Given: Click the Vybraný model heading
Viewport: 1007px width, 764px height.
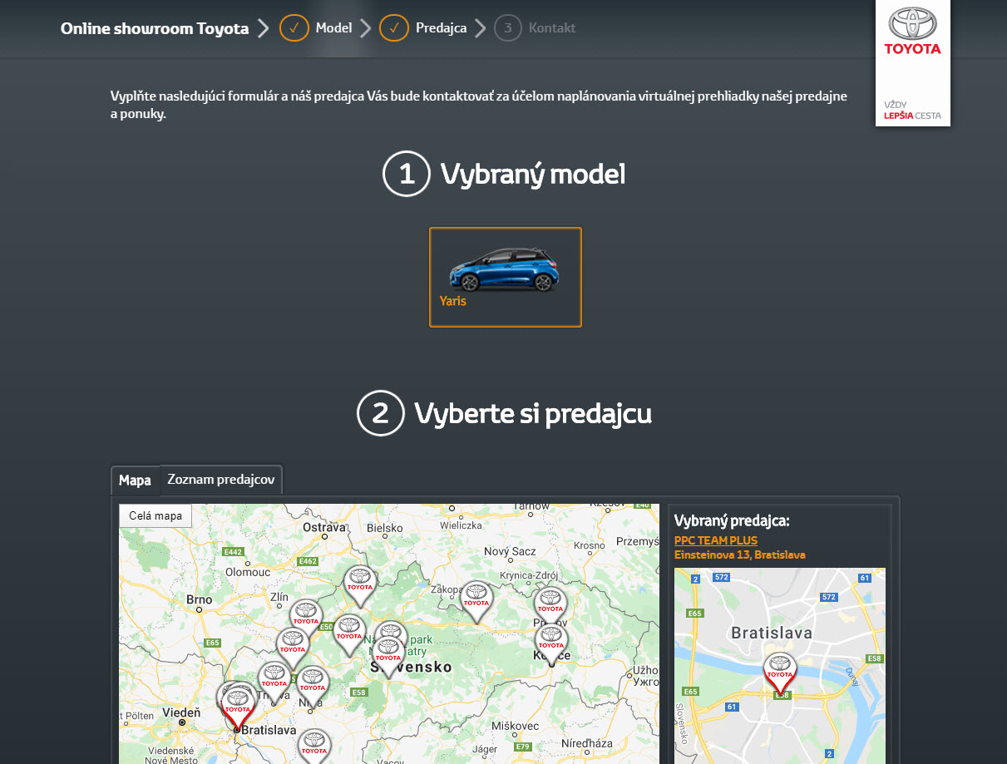Looking at the screenshot, I should tap(533, 175).
